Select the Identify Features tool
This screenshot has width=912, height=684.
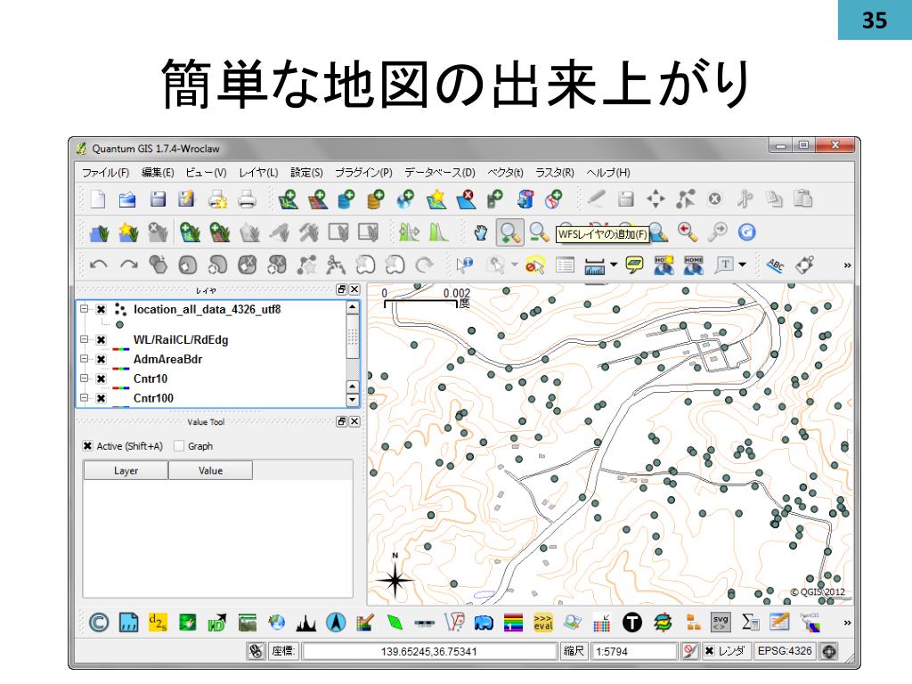(x=465, y=265)
